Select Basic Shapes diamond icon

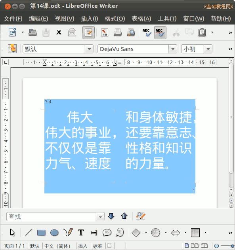pos(136,233)
